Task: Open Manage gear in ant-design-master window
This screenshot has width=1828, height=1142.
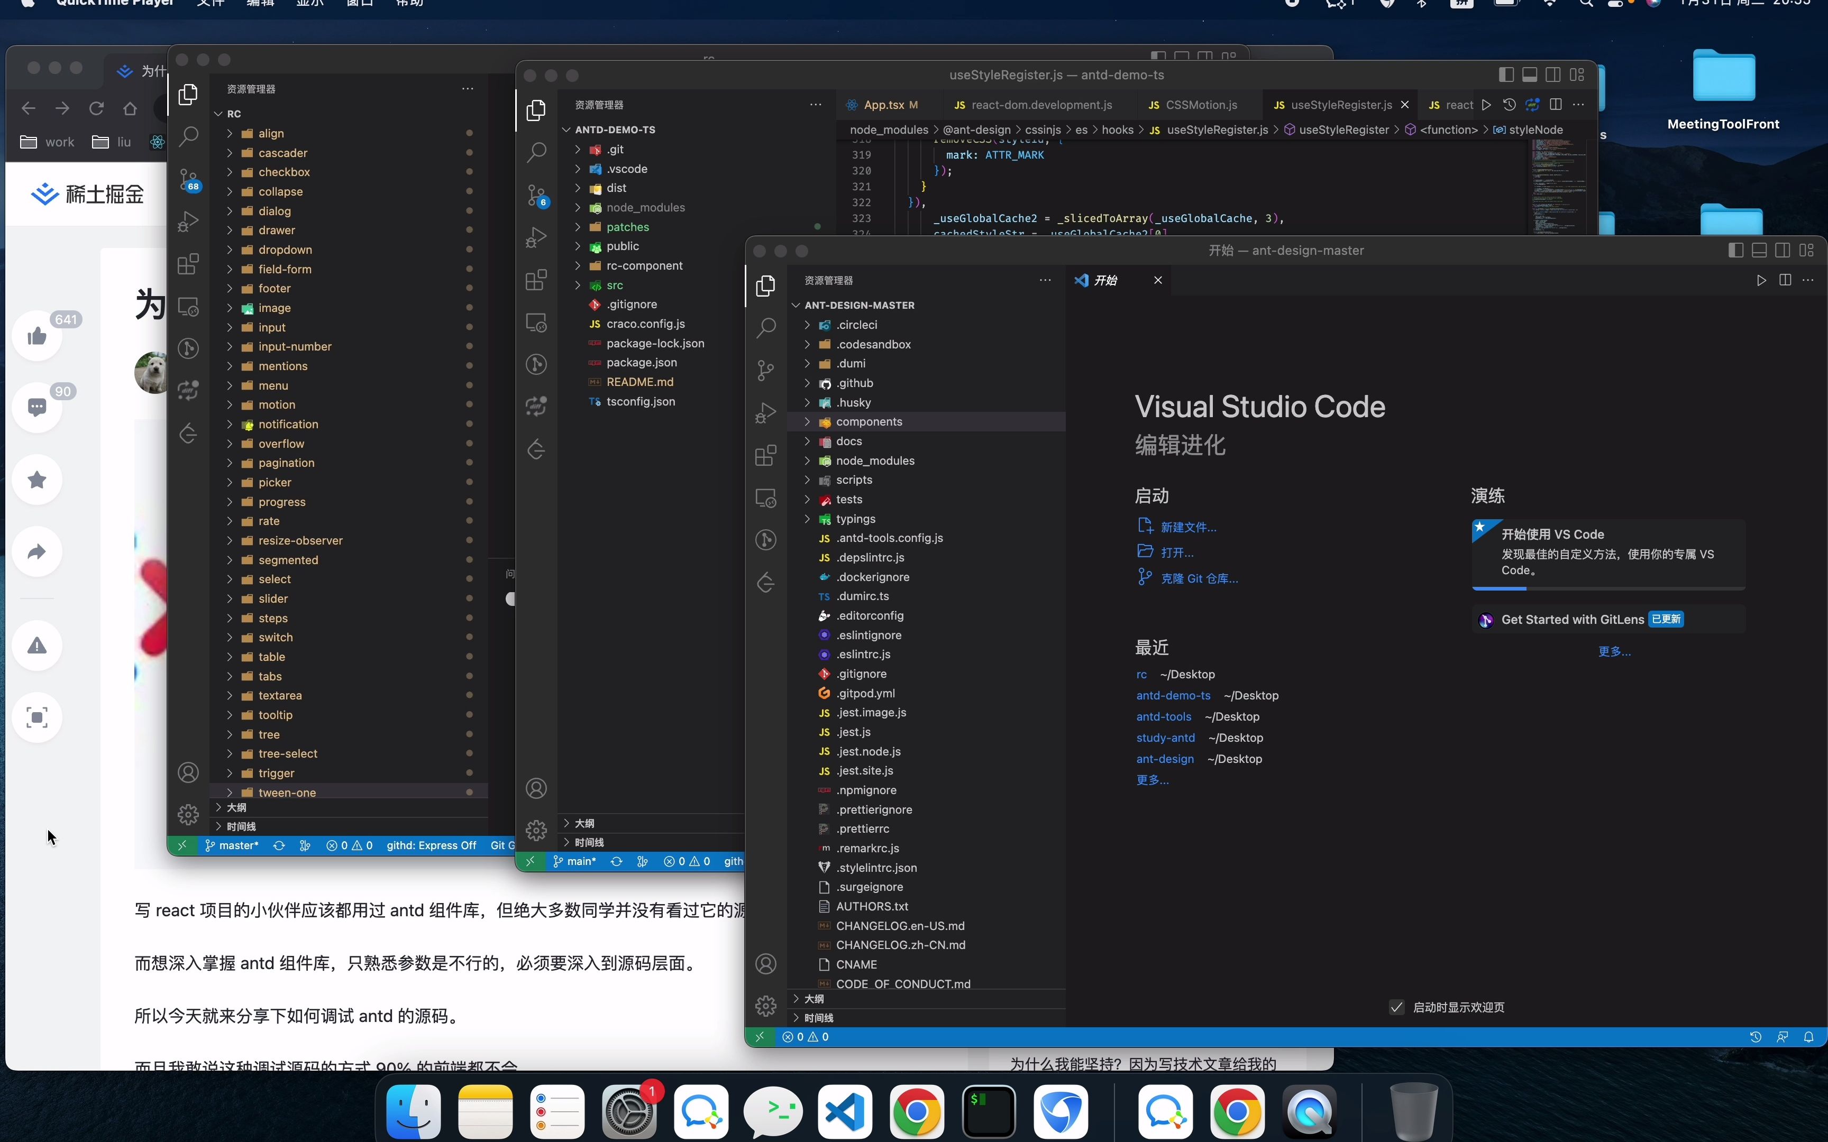Action: 765,1005
